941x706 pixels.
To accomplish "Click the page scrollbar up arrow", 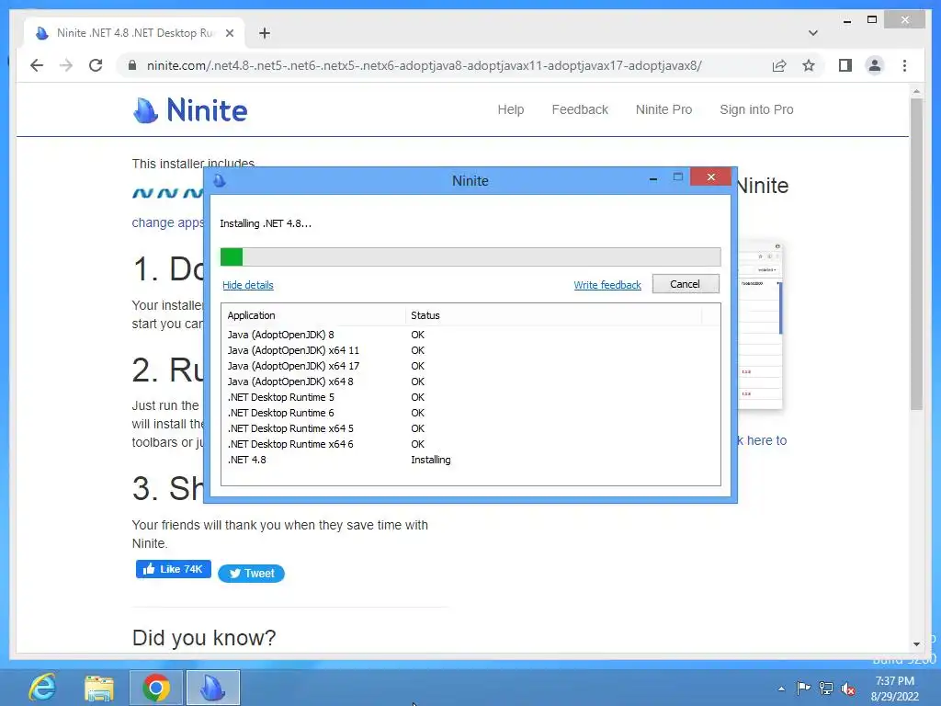I will coord(916,92).
